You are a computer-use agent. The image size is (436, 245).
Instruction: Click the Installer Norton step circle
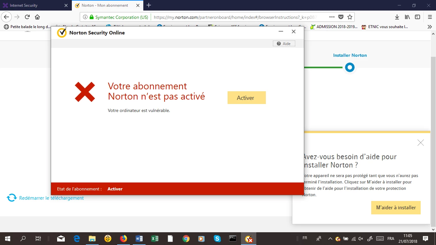tap(350, 67)
